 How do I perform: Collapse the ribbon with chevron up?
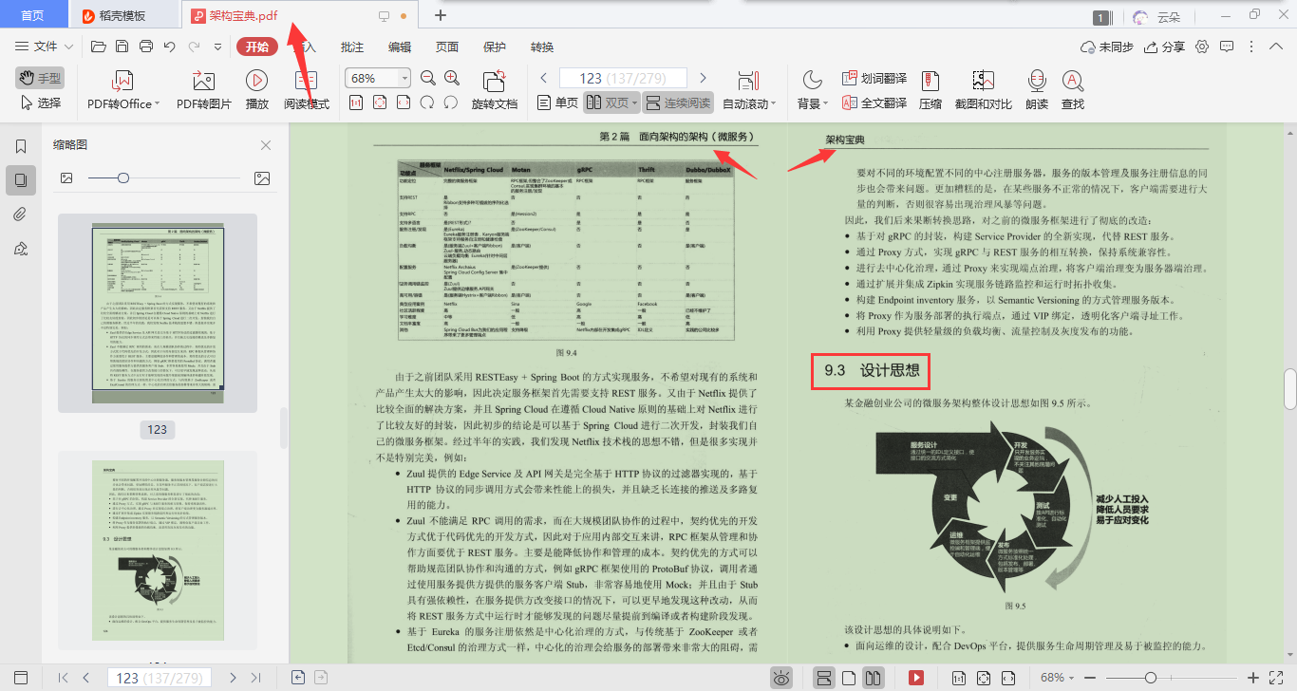coord(1274,47)
